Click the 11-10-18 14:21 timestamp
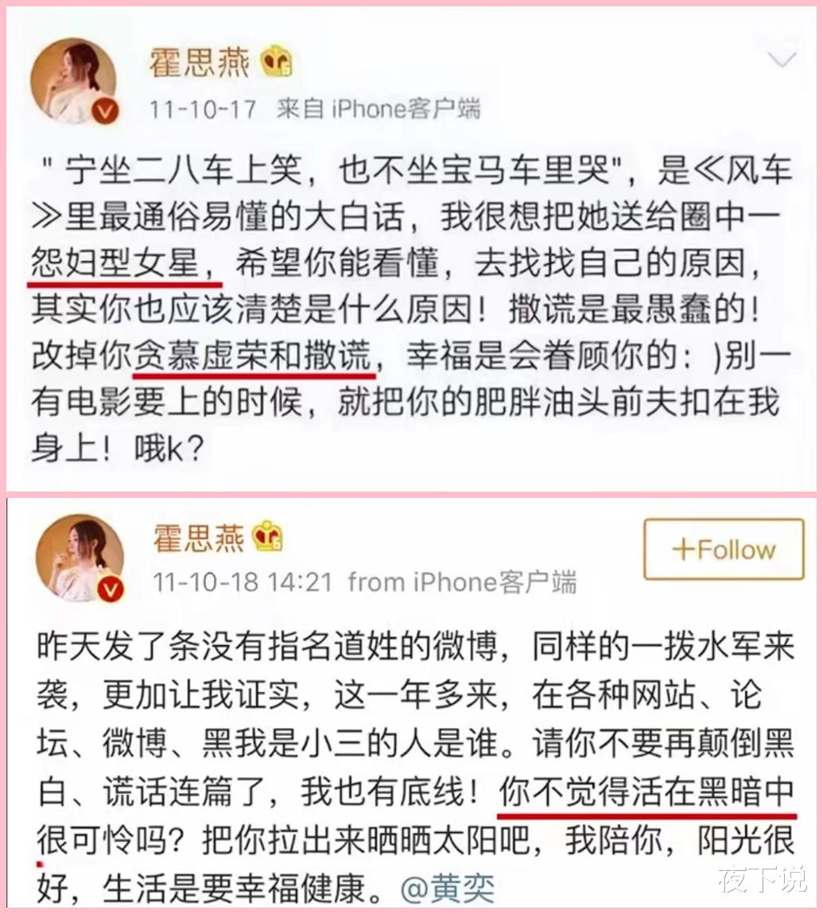 [x=243, y=581]
